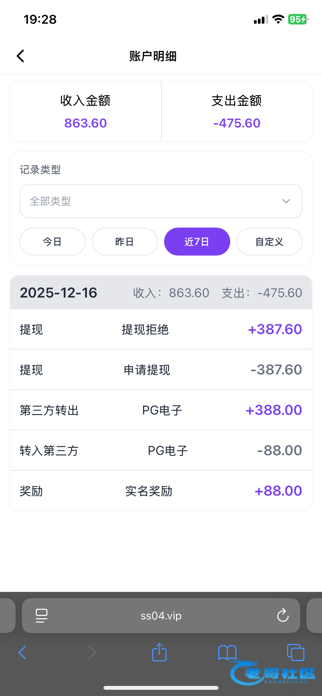The width and height of the screenshot is (322, 696).
Task: Open the Safari bookmarks icon
Action: coord(227,652)
